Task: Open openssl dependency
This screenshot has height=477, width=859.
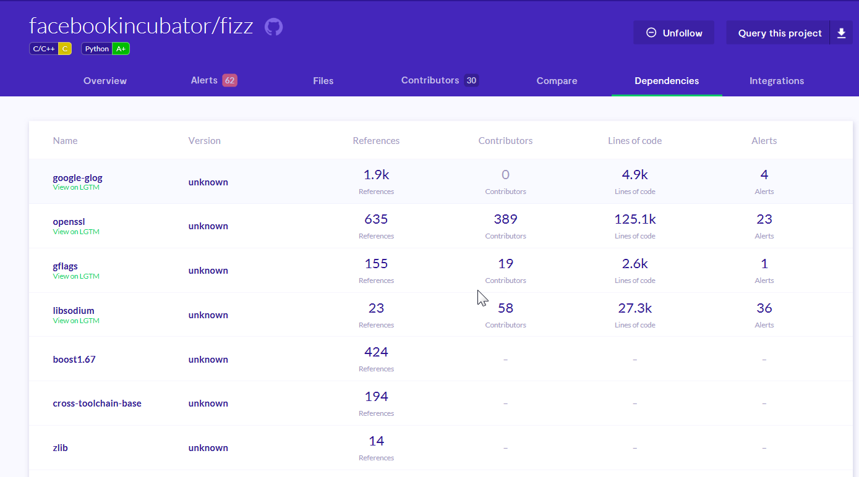Action: (x=69, y=222)
